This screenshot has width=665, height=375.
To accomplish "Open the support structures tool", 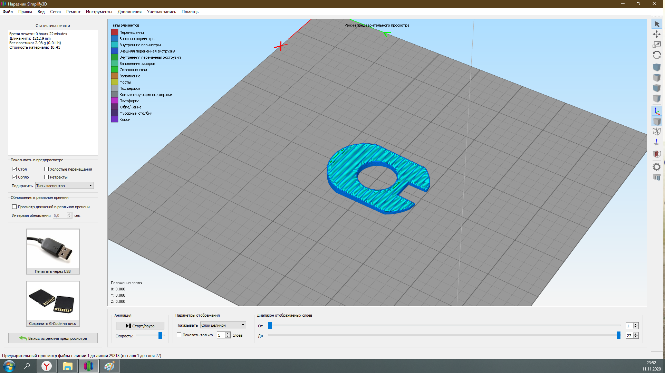I will tap(657, 177).
